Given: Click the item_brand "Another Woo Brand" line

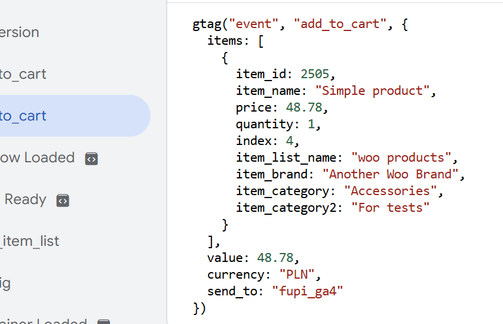Looking at the screenshot, I should click(350, 174).
